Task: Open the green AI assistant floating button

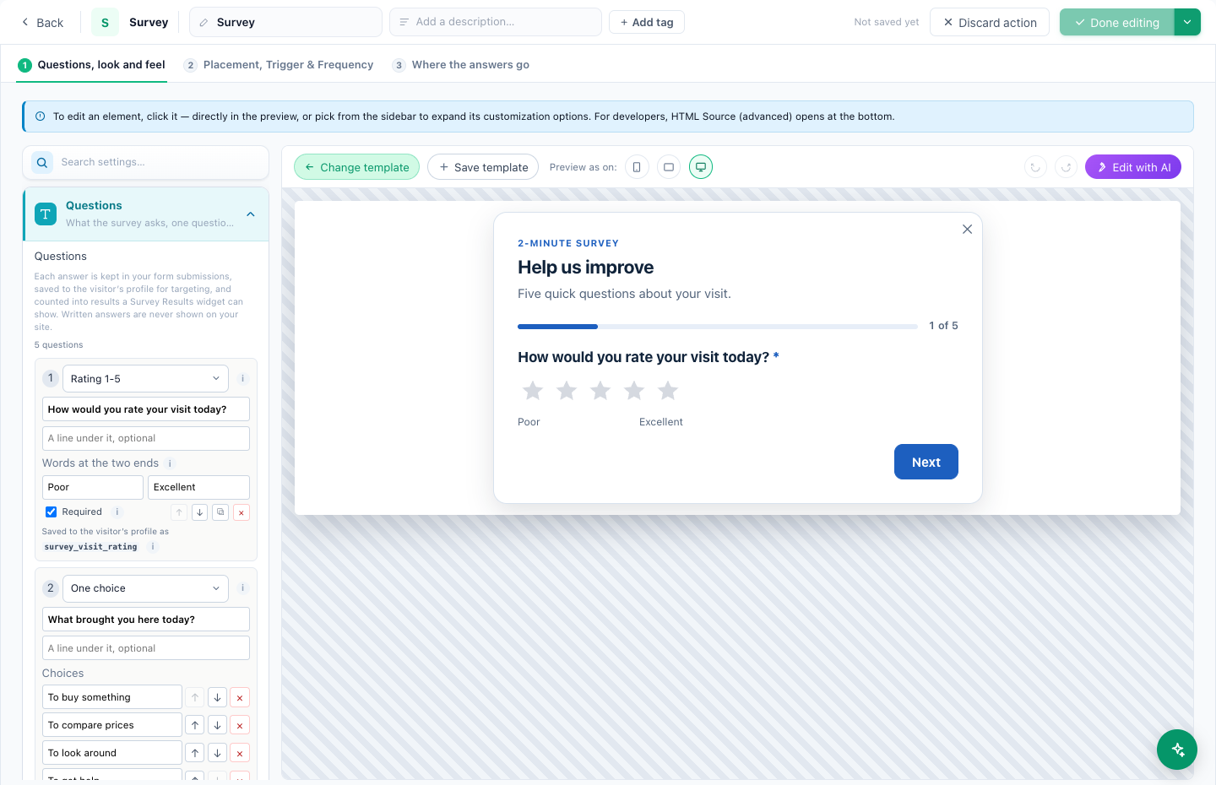Action: 1177,750
